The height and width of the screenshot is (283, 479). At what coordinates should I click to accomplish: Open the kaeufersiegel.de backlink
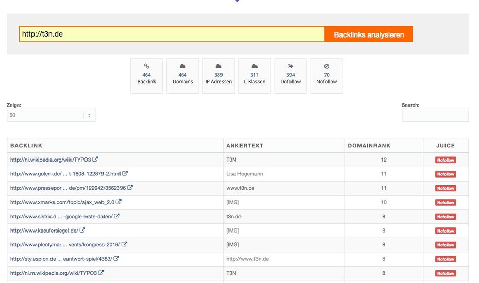tap(44, 231)
